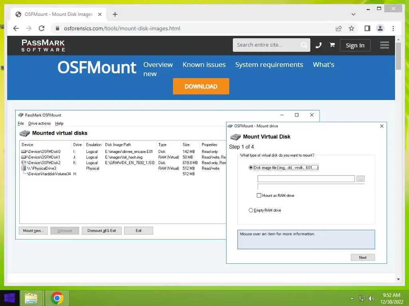The height and width of the screenshot is (306, 409).
Task: Open File Explorer from taskbar
Action: click(x=31, y=298)
